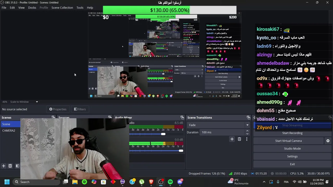Image resolution: width=333 pixels, height=187 pixels.
Task: Open transition options three-dot menu
Action: [x=247, y=139]
